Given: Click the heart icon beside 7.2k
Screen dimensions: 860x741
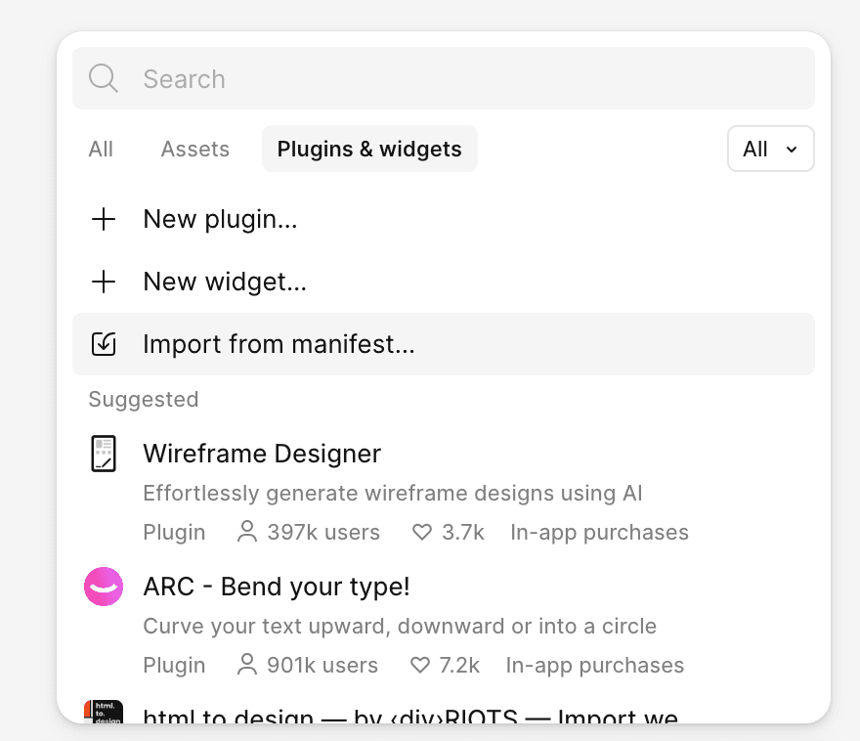Looking at the screenshot, I should tap(420, 665).
